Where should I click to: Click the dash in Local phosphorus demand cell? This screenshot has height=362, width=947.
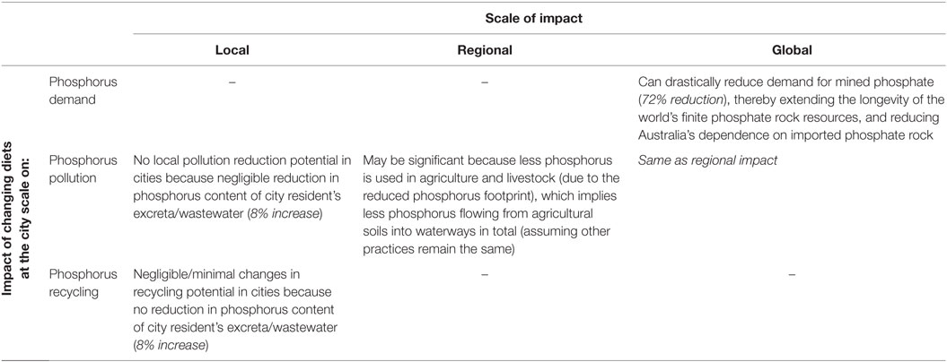(232, 82)
